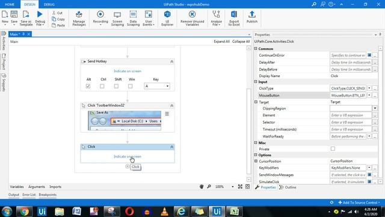
Task: Copy the selected activity
Action: click(x=58, y=19)
